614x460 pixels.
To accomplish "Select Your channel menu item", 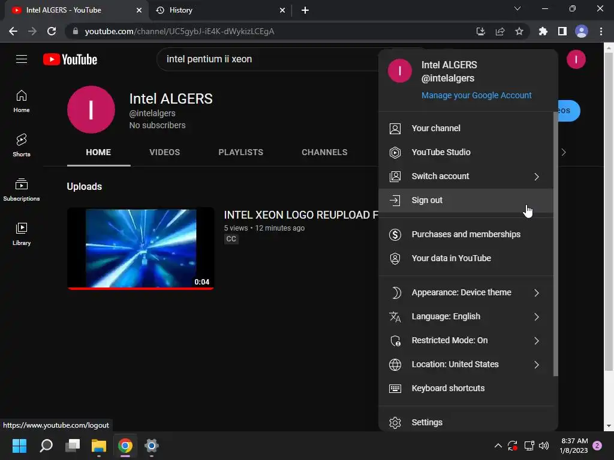I will [x=465, y=128].
